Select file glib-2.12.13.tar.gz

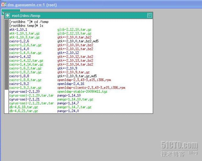(x=74, y=33)
